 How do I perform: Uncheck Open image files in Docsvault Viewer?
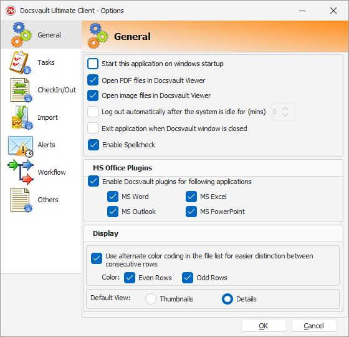coord(93,95)
